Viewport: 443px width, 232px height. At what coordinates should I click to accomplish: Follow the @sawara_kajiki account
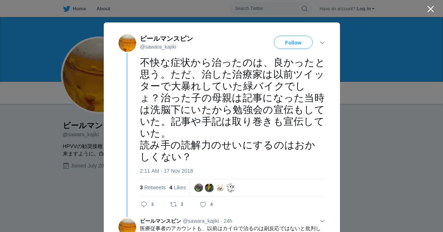293,43
